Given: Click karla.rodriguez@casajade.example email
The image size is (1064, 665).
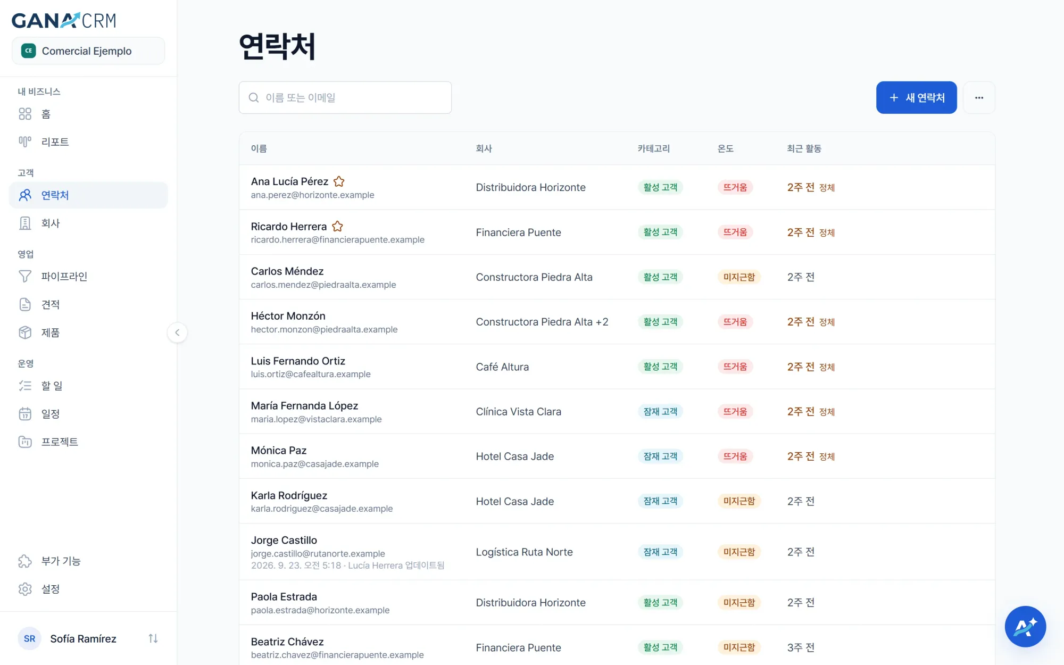Looking at the screenshot, I should pyautogui.click(x=322, y=509).
